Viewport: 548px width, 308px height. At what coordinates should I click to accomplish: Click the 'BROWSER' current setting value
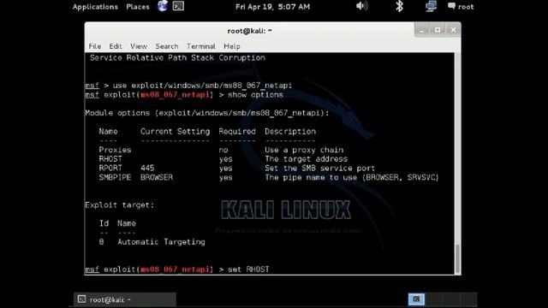(157, 177)
